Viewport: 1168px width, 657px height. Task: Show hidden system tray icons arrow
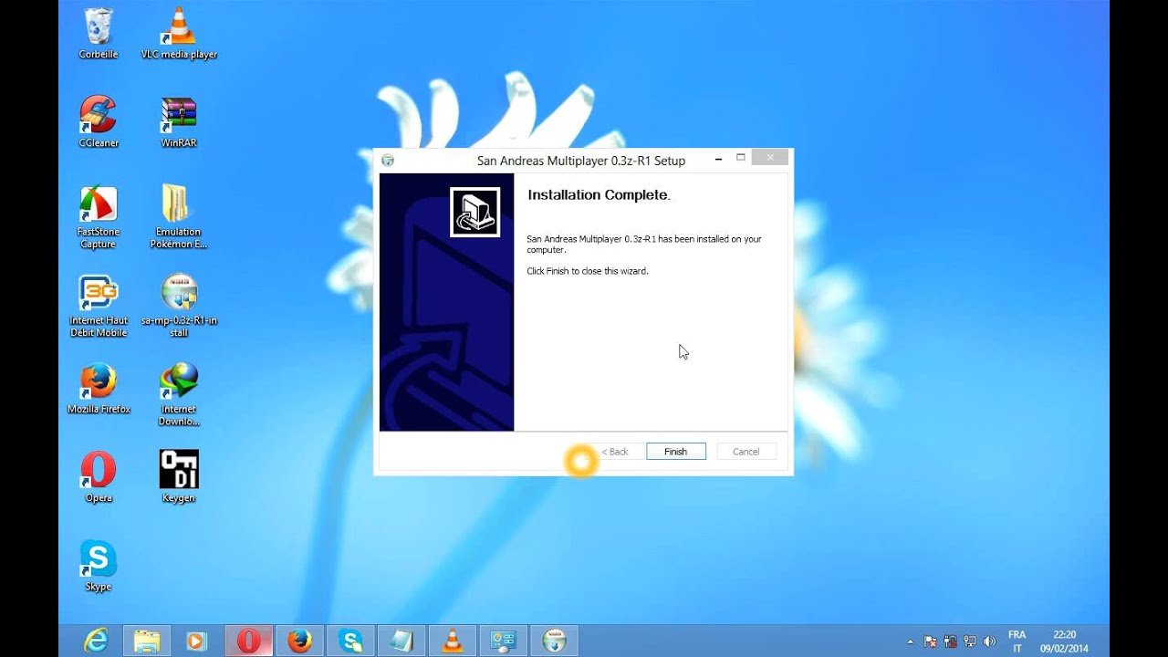tap(910, 641)
